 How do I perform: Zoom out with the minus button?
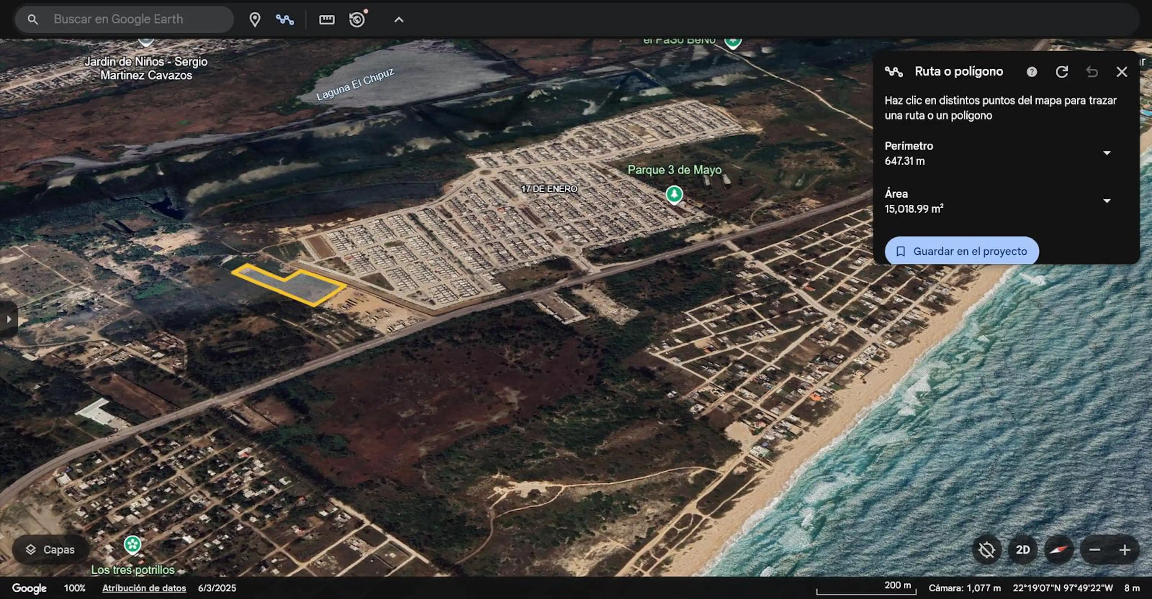click(1095, 550)
